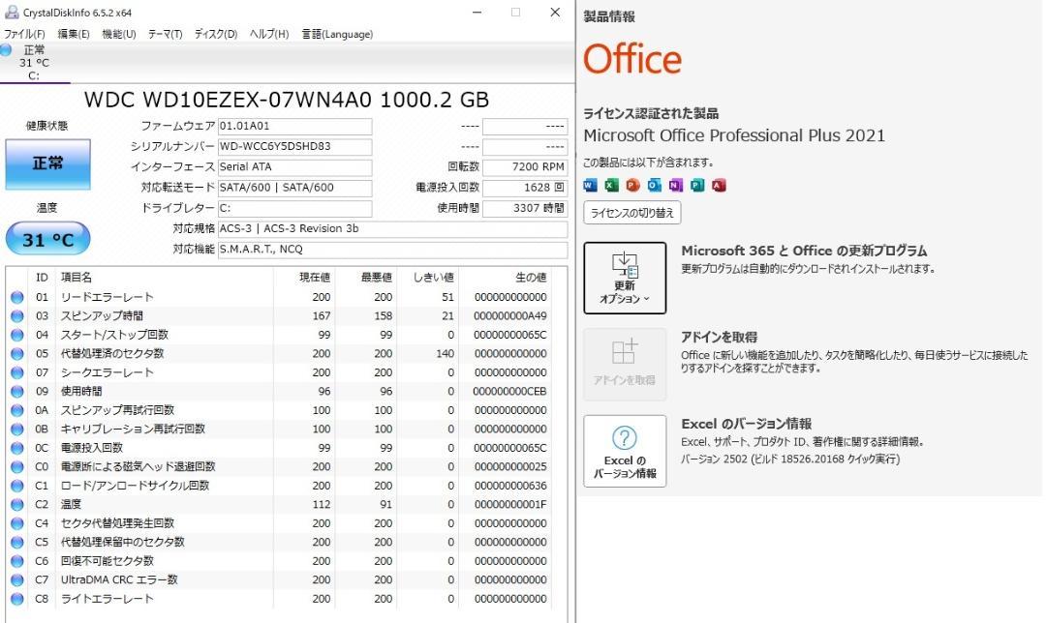The image size is (1046, 623).
Task: Click raw value 000000000A49
Action: click(510, 315)
